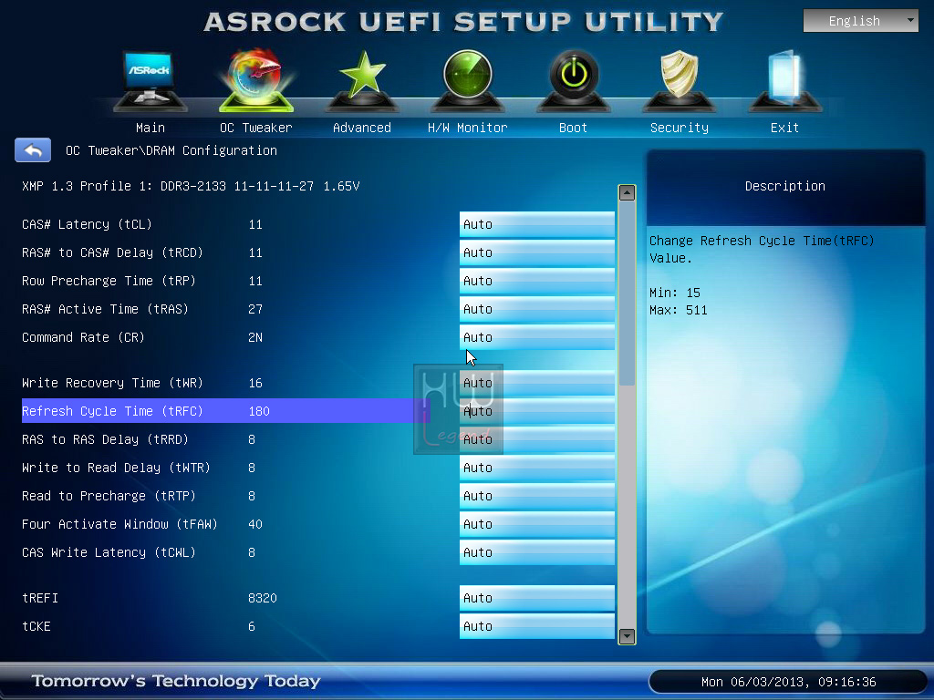Select the RAS# Active Time (tRAS) label
The image size is (934, 700).
[x=106, y=309]
